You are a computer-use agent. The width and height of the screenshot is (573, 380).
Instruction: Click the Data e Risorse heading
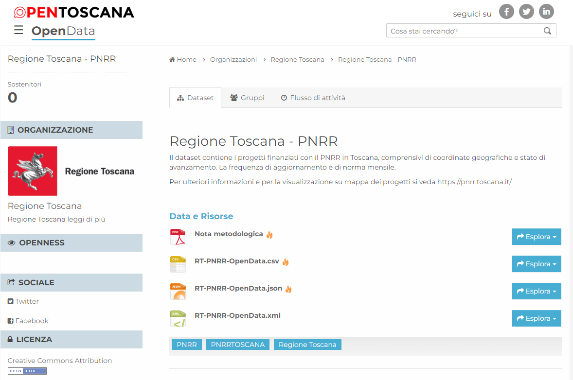point(201,216)
